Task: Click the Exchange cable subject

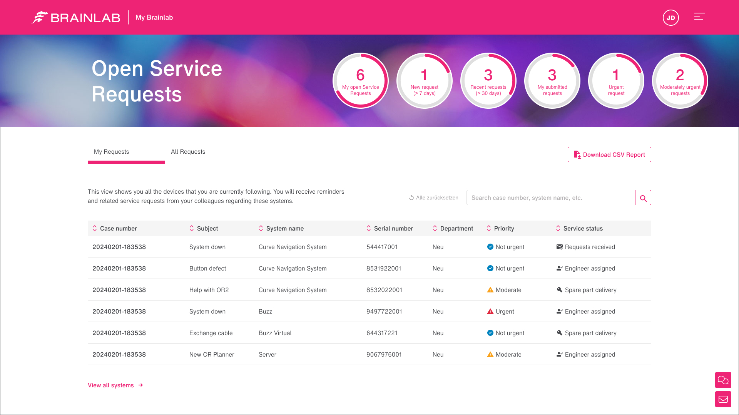Action: coord(211,333)
